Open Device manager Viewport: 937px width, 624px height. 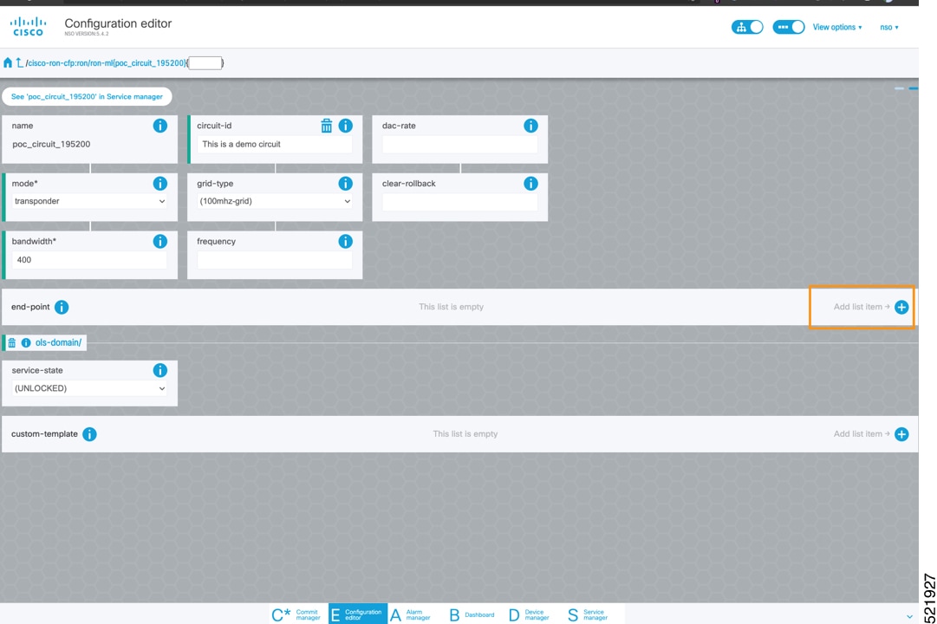[529, 614]
